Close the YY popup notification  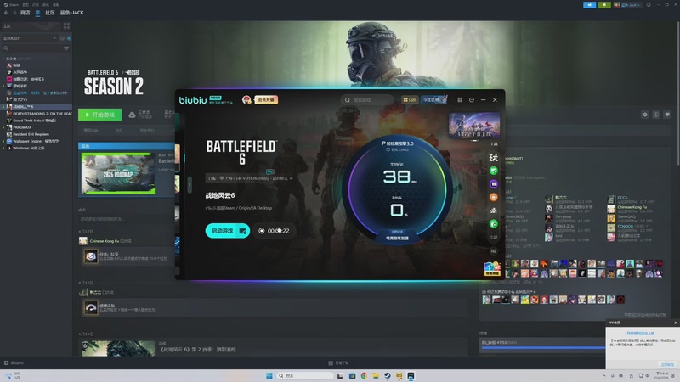click(x=676, y=323)
